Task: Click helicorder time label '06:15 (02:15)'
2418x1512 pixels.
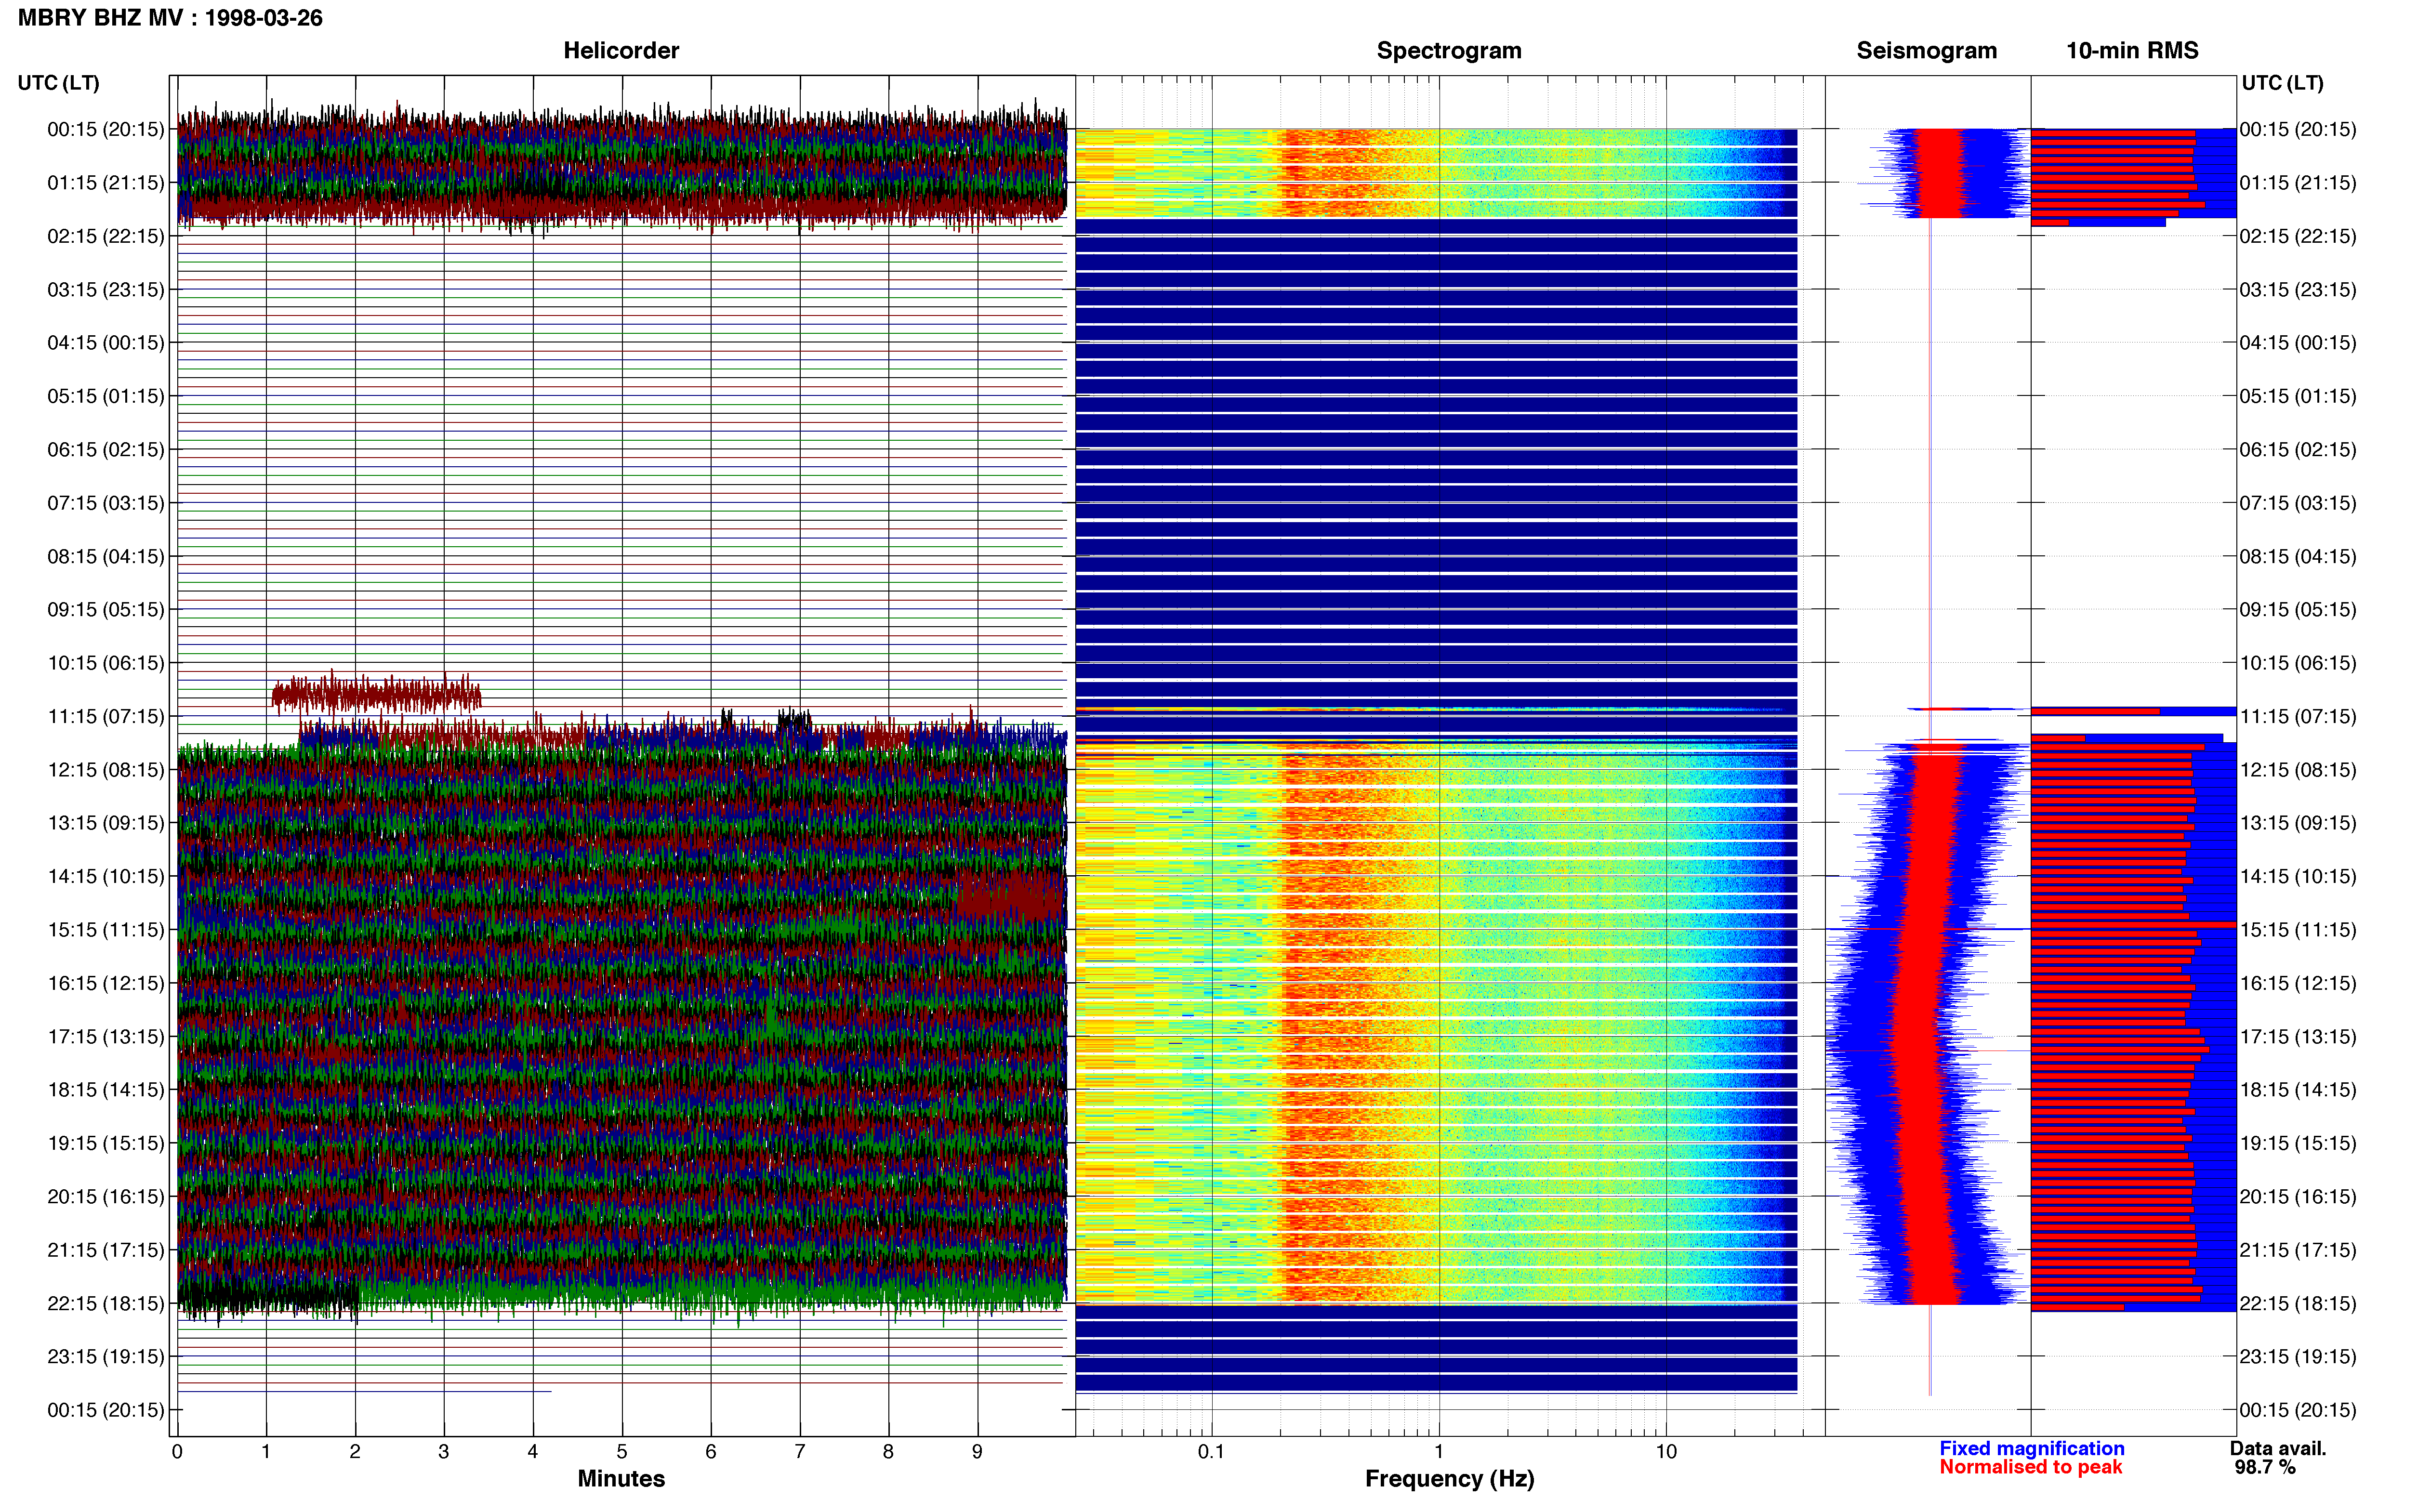Action: tap(106, 450)
